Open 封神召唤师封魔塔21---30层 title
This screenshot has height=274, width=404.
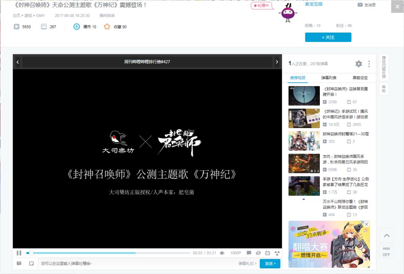pyautogui.click(x=346, y=134)
